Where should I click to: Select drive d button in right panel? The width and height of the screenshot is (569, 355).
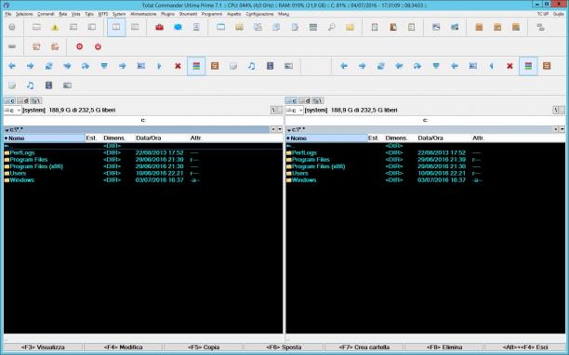(x=305, y=100)
